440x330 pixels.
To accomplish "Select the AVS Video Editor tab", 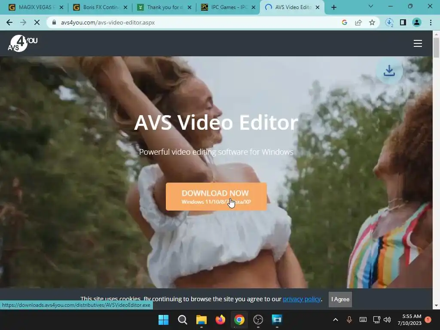I will (292, 7).
